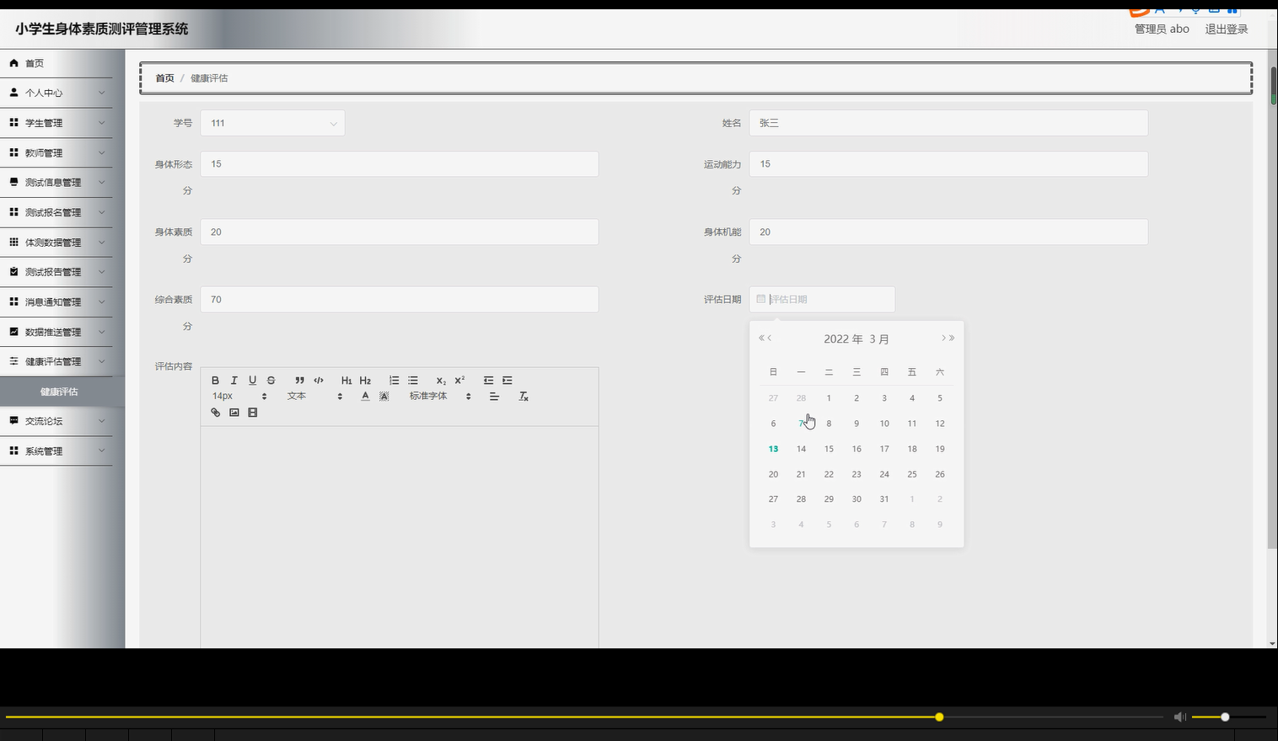Go to previous year in calendar
The image size is (1278, 741).
(x=761, y=338)
